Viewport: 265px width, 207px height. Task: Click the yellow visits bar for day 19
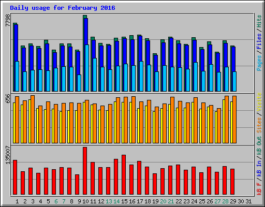tap(154, 127)
